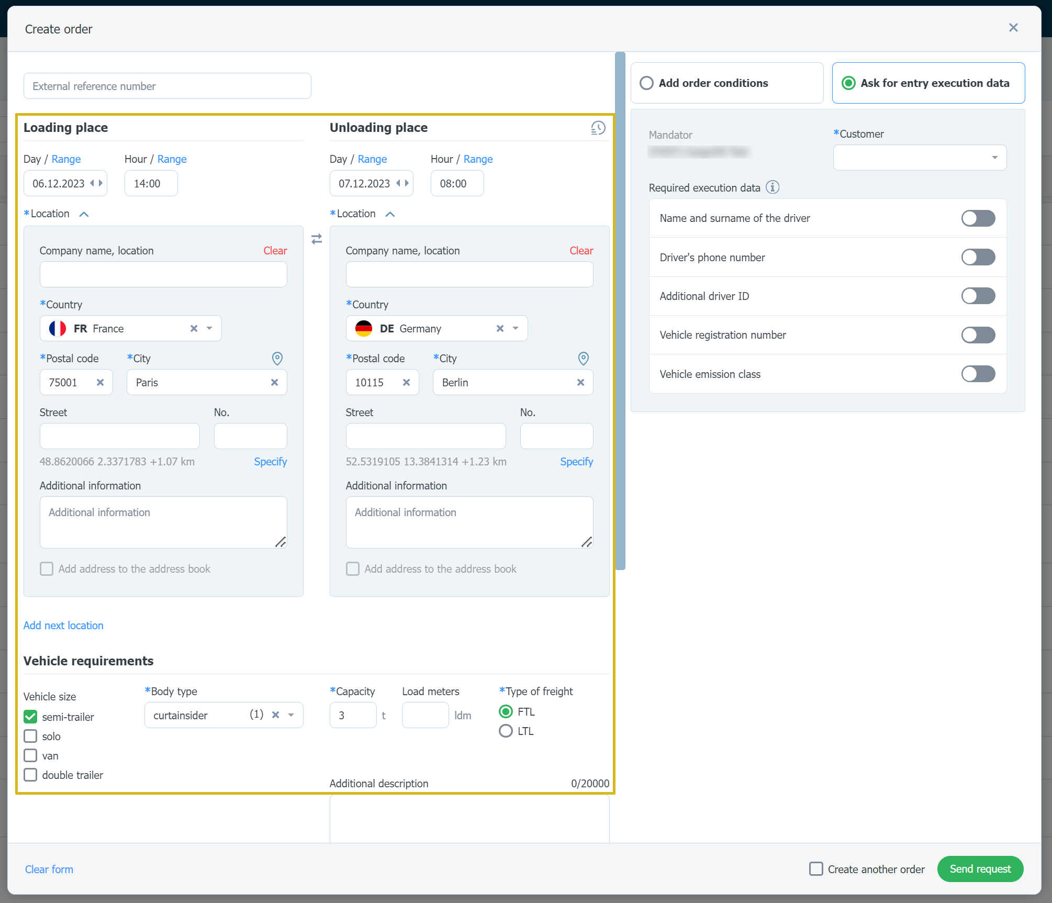This screenshot has width=1052, height=903.
Task: Clear the France country selection with X
Action: click(x=194, y=328)
